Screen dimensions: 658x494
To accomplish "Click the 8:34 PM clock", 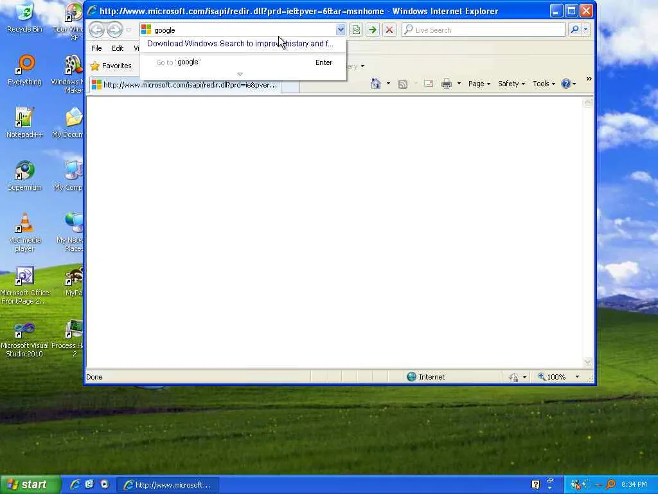I will [634, 484].
